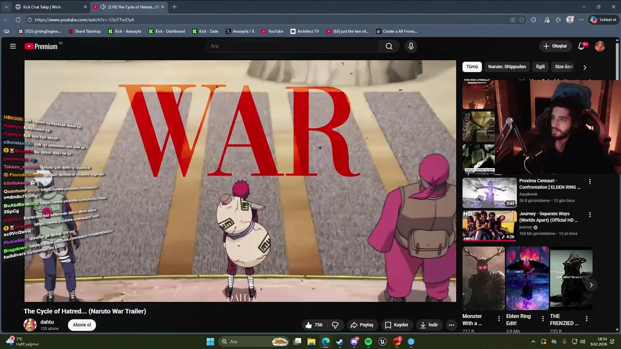Open options for the Monster With a short

click(x=499, y=318)
